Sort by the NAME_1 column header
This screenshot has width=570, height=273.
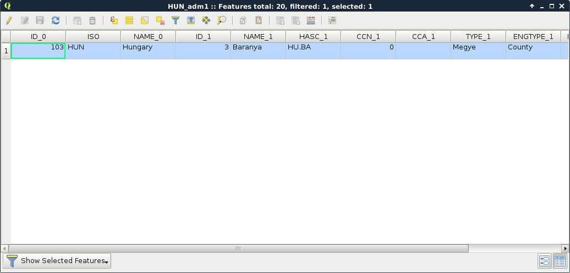pyautogui.click(x=258, y=37)
